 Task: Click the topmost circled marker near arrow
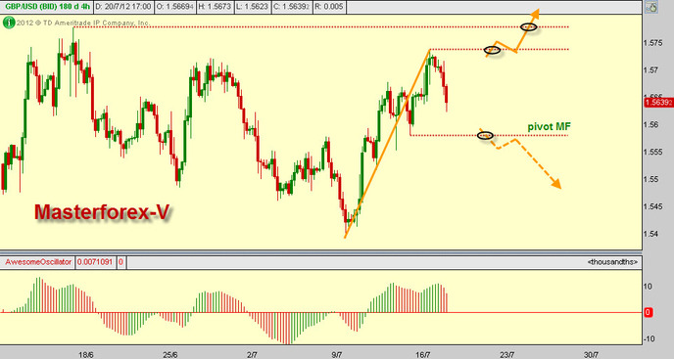(528, 27)
